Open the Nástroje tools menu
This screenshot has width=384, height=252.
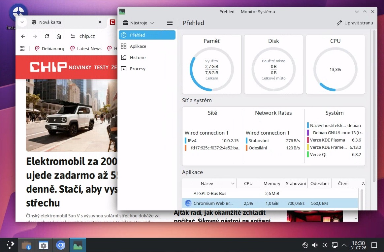click(138, 23)
